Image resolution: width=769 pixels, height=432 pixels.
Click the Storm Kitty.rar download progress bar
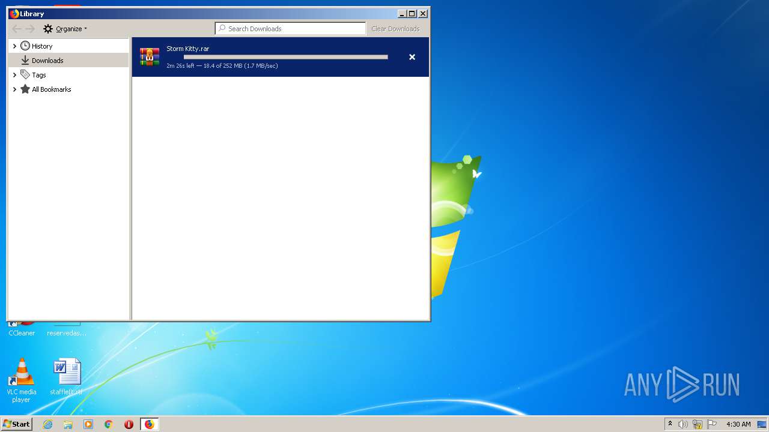coord(286,57)
